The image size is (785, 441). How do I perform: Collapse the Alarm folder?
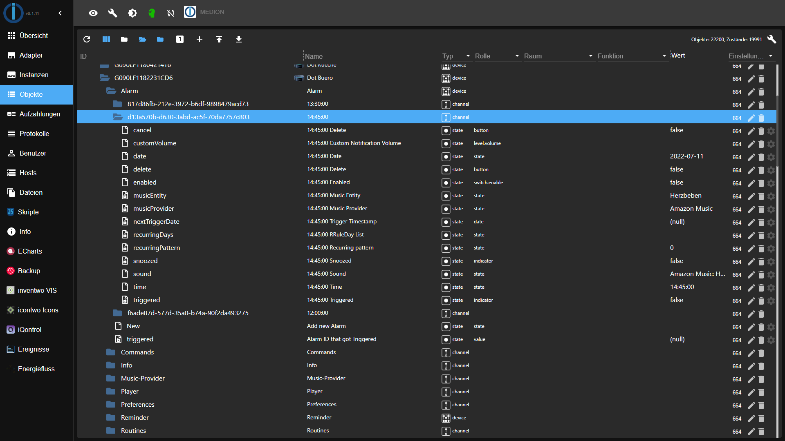[x=111, y=91]
